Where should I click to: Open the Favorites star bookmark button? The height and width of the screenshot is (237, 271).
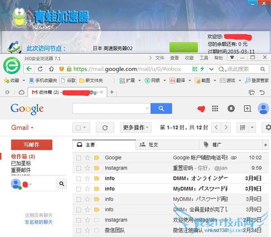coord(11,80)
